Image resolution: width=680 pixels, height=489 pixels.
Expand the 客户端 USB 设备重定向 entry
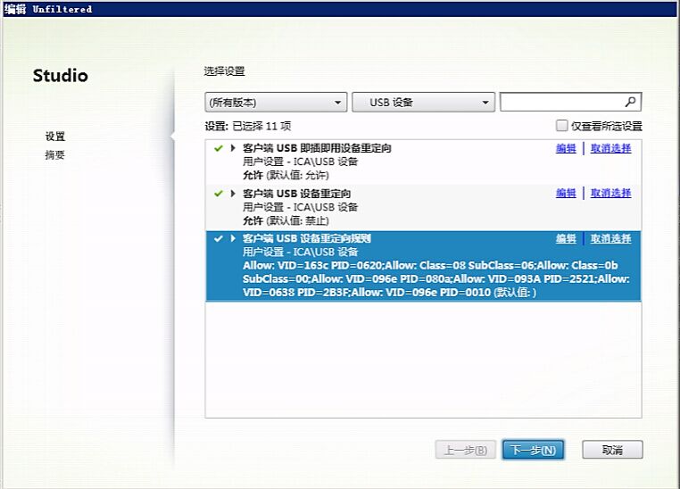(233, 193)
